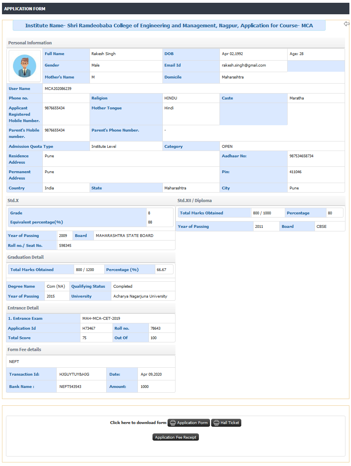This screenshot has width=351, height=466.
Task: Click the country value 'India'
Action: pyautogui.click(x=50, y=188)
